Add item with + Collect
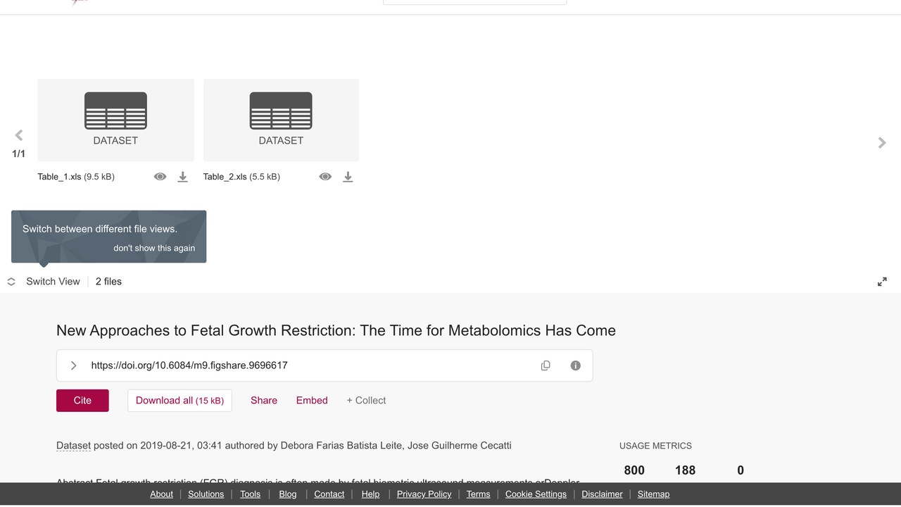Screen dimensions: 901x507 [x=366, y=401]
